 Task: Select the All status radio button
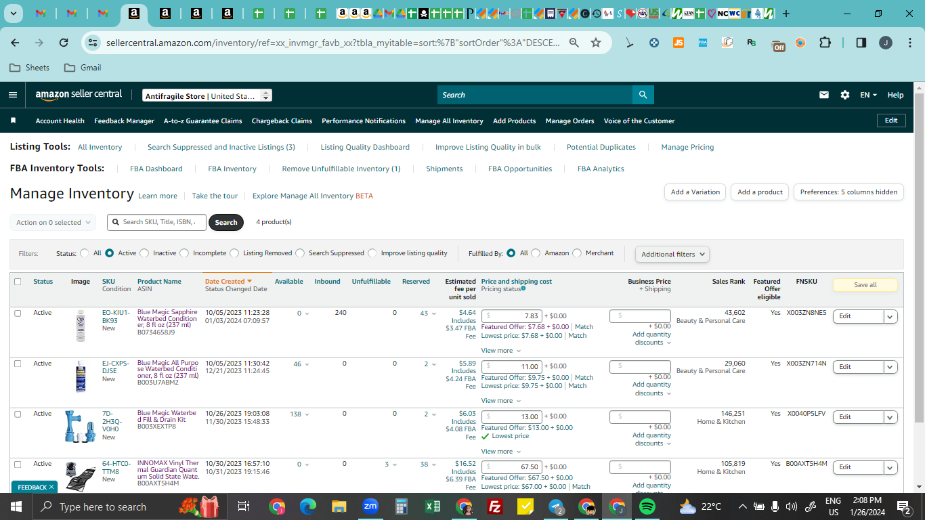(85, 253)
